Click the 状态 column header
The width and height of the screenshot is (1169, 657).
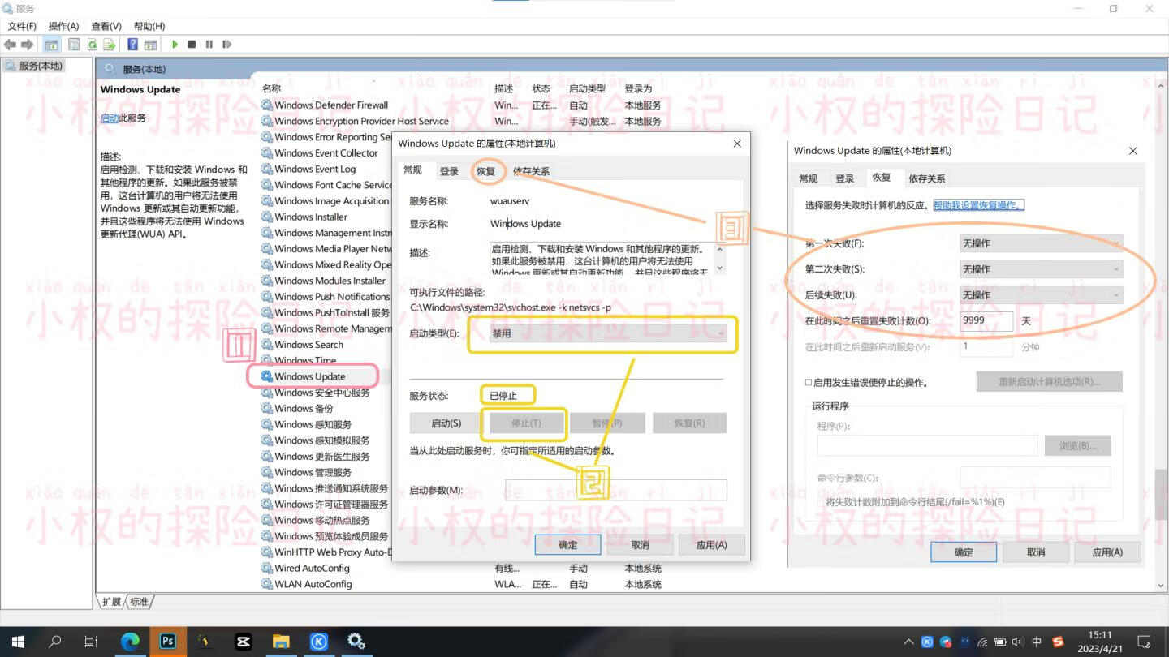(541, 88)
